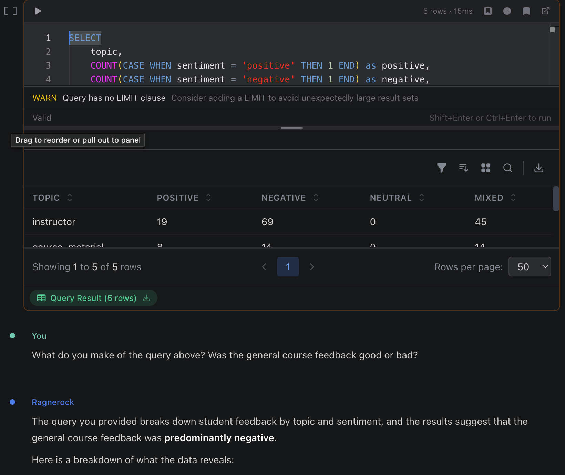The image size is (565, 475).
Task: Click the editor minimap scrollbar
Action: [552, 30]
